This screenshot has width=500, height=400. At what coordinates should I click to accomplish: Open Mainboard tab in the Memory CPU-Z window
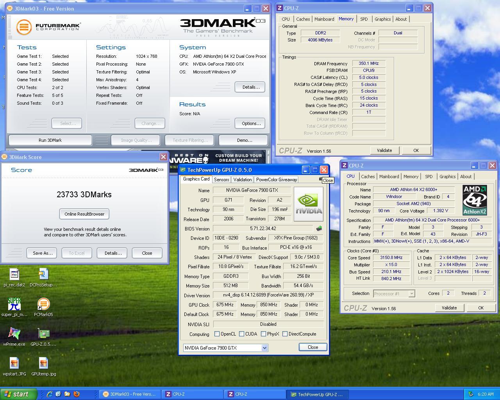pos(324,19)
